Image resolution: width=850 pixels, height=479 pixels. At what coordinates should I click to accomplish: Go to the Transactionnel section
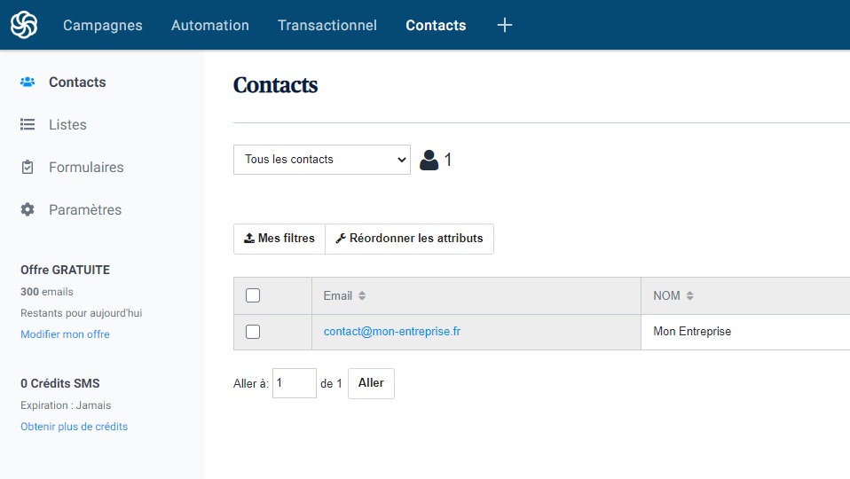point(327,25)
